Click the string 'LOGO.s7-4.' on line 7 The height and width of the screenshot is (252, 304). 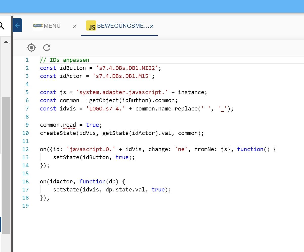(x=106, y=108)
